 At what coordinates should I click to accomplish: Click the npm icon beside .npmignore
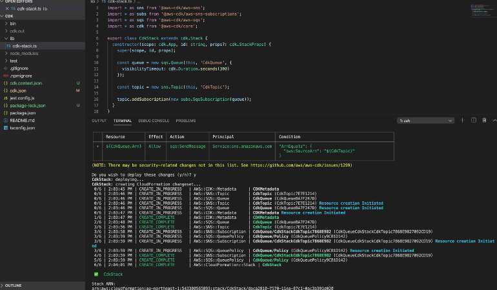5,76
